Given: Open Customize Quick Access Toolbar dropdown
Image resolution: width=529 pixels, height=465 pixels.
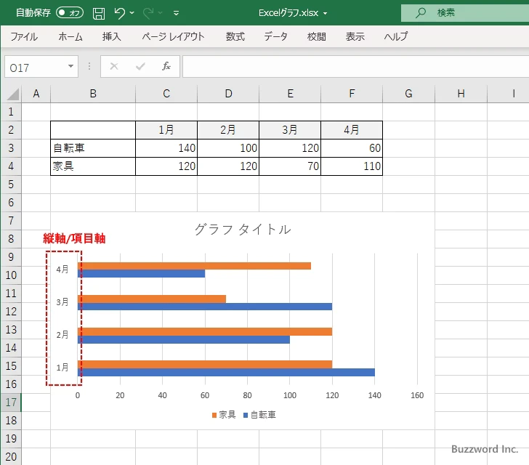Looking at the screenshot, I should 176,13.
